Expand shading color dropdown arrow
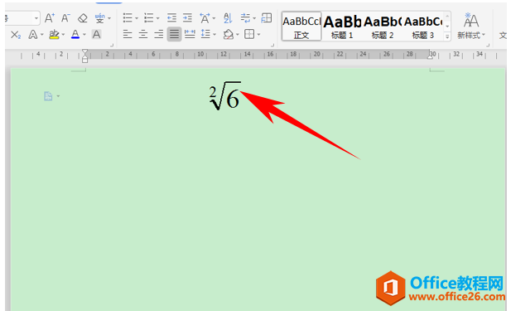 pos(238,35)
